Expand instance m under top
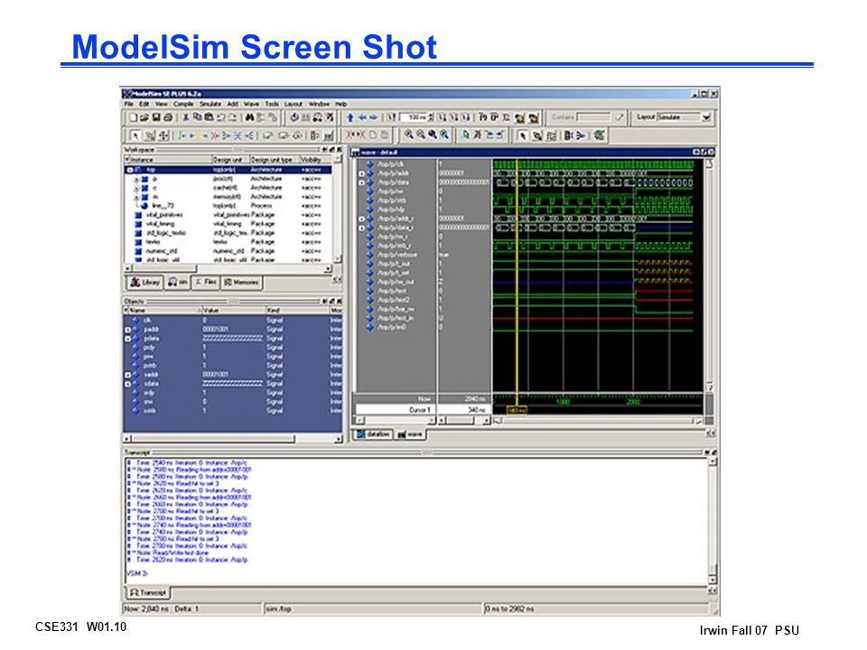 tap(136, 197)
